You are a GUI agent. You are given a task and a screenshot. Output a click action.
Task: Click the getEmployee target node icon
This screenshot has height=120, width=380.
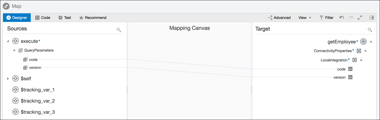(363, 42)
